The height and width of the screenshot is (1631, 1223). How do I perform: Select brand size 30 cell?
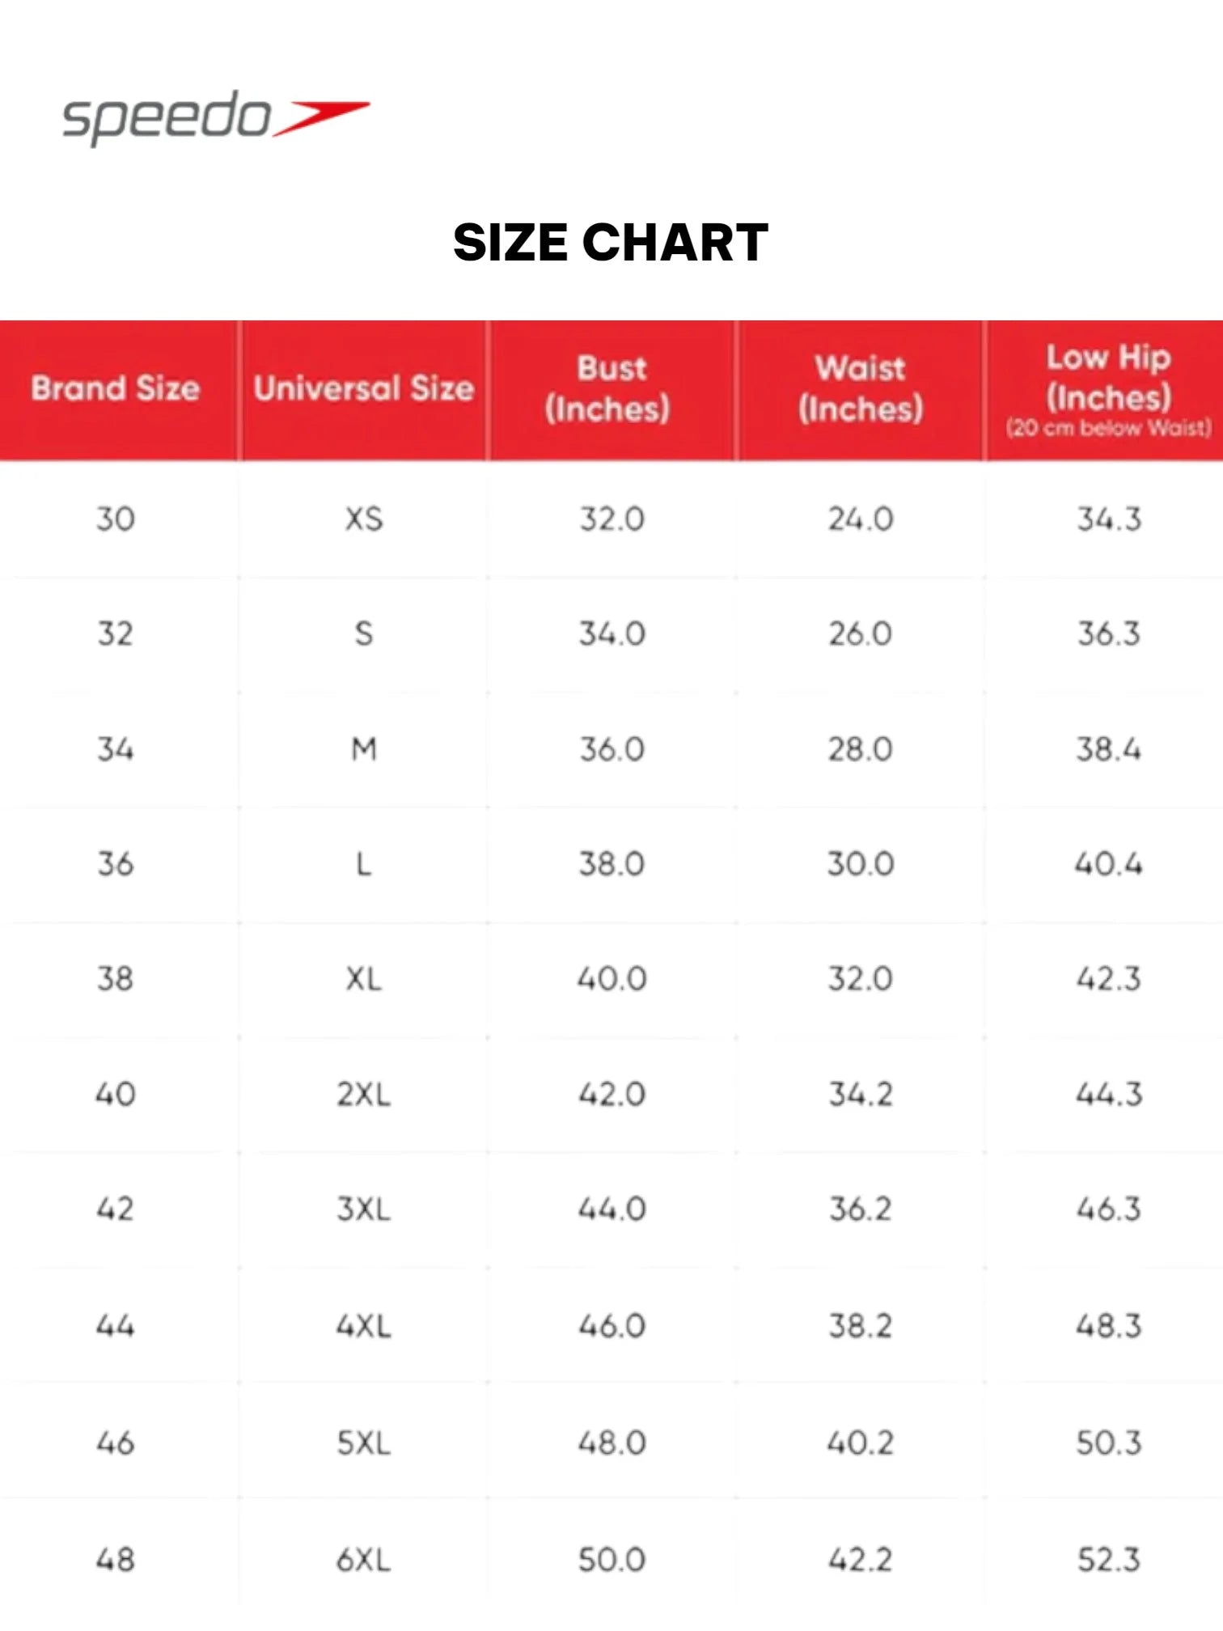tap(116, 519)
